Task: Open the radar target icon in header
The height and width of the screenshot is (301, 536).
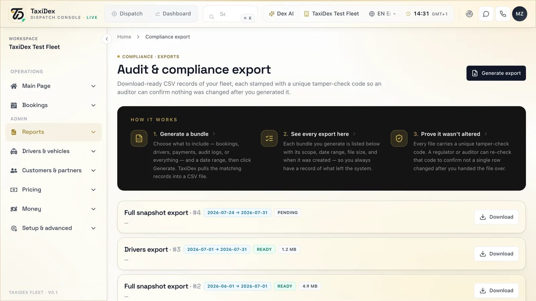Action: click(469, 14)
